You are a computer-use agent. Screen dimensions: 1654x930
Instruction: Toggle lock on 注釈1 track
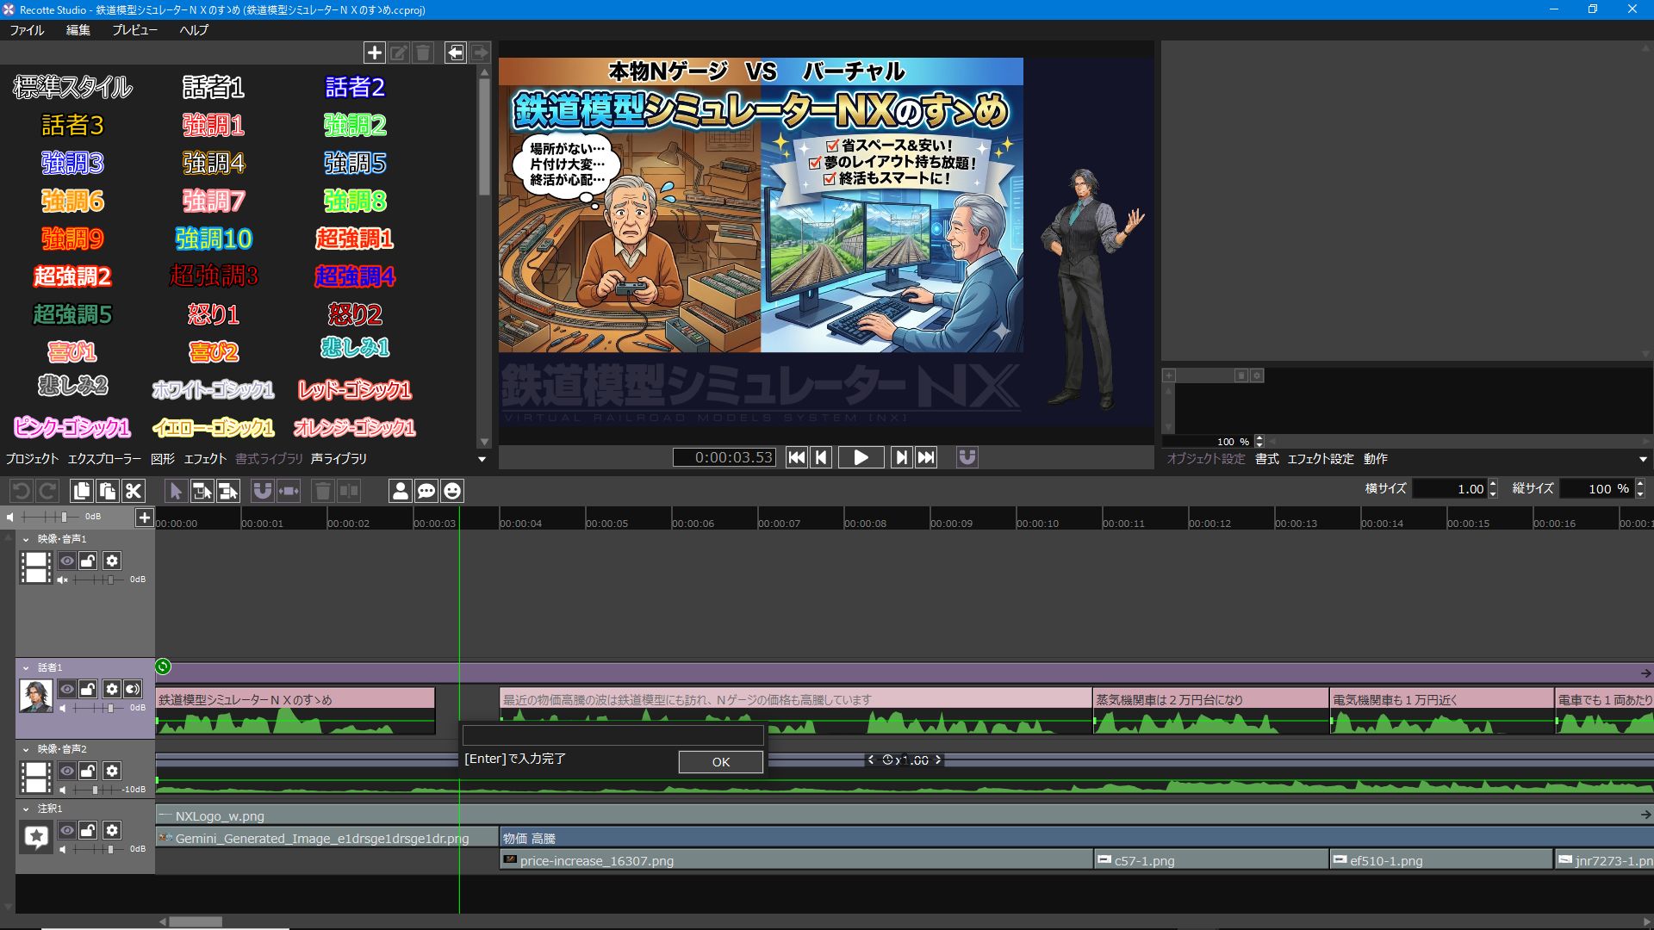pyautogui.click(x=88, y=830)
